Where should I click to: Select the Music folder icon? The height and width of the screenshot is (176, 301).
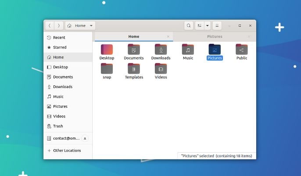pyautogui.click(x=188, y=49)
